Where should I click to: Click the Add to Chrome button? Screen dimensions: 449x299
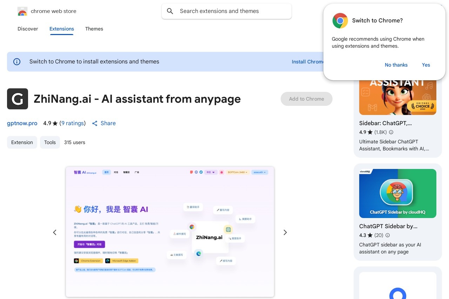[x=307, y=99]
